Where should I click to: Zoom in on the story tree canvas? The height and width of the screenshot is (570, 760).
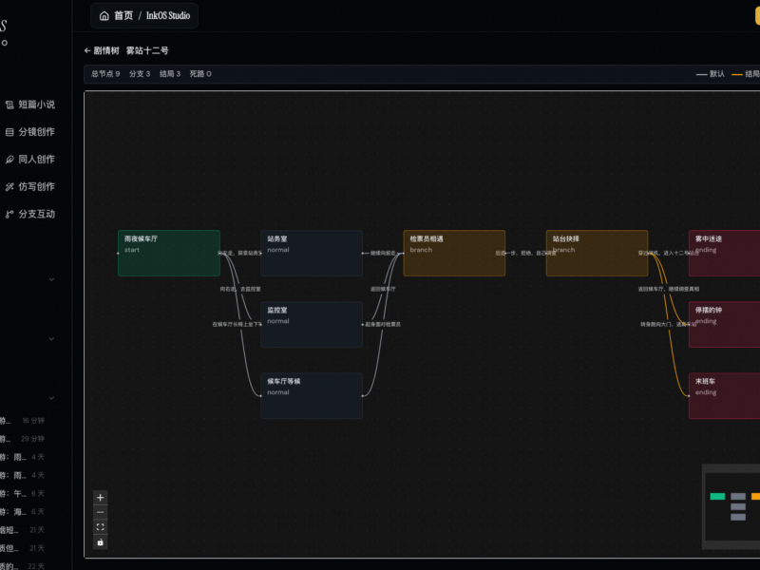click(x=101, y=497)
